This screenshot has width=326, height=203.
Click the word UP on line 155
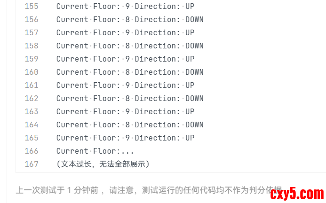[x=190, y=7]
